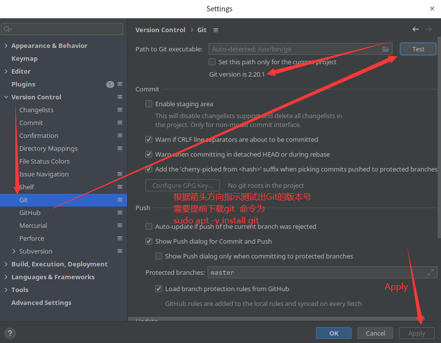
Task: Expand the Appearance & Behavior section
Action: click(6, 45)
